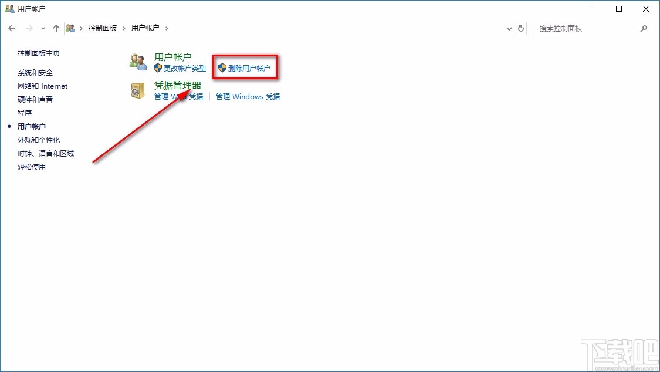Click the back navigation arrow
The height and width of the screenshot is (372, 660).
point(12,28)
